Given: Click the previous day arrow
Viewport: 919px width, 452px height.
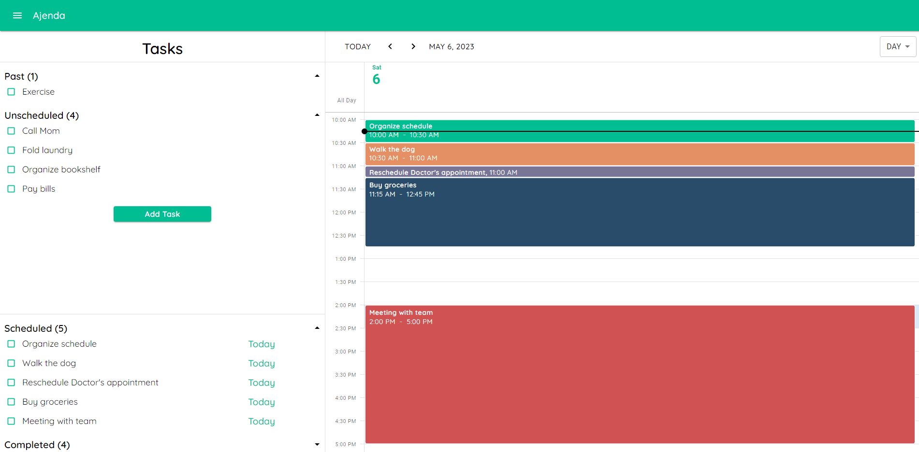Looking at the screenshot, I should (390, 46).
